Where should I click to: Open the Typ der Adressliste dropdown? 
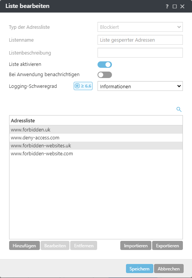(140, 27)
